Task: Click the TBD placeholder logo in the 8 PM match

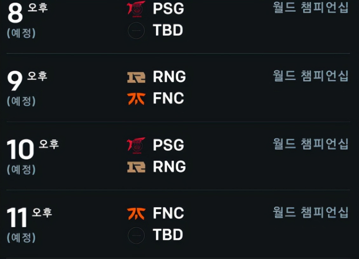Action: pos(136,31)
